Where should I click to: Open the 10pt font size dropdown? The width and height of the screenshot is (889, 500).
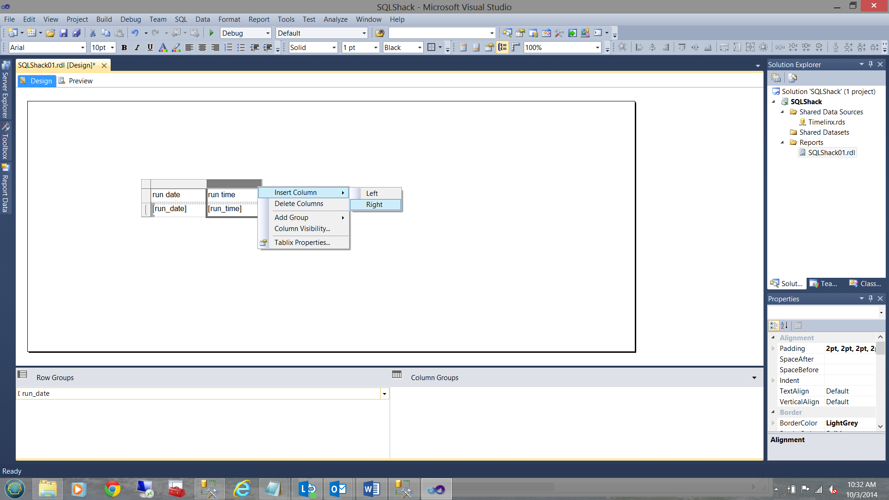(x=112, y=47)
